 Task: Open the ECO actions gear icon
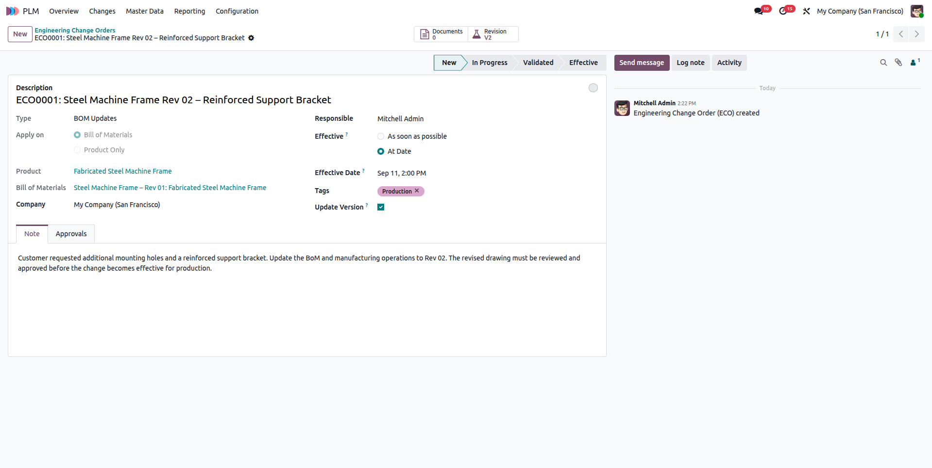coord(251,38)
